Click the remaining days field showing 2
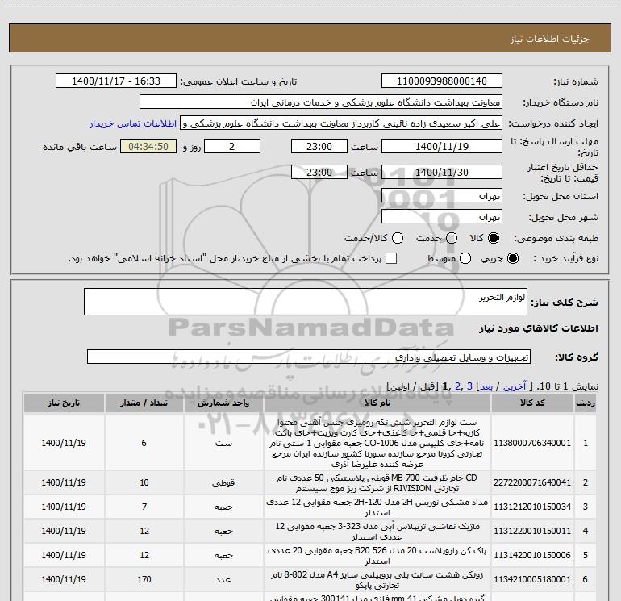Screen dimensions: 621x601 pos(232,146)
